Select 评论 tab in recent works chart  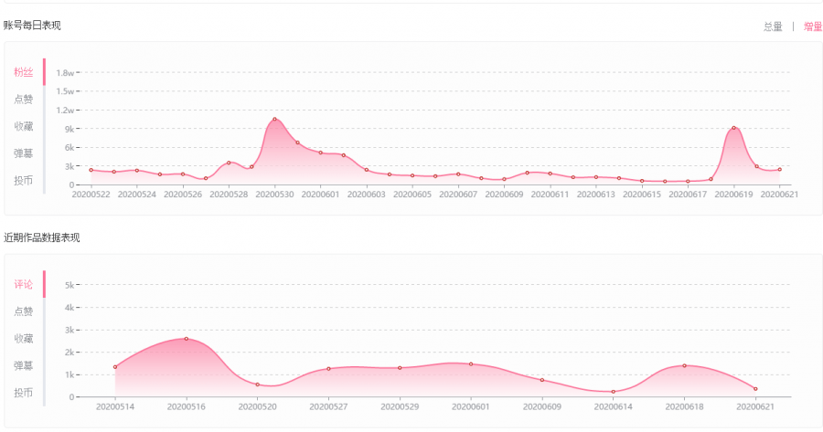point(24,285)
